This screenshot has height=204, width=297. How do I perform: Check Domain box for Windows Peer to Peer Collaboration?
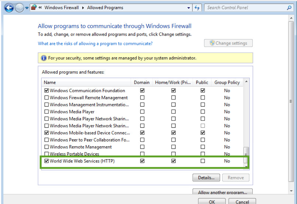[x=142, y=140]
